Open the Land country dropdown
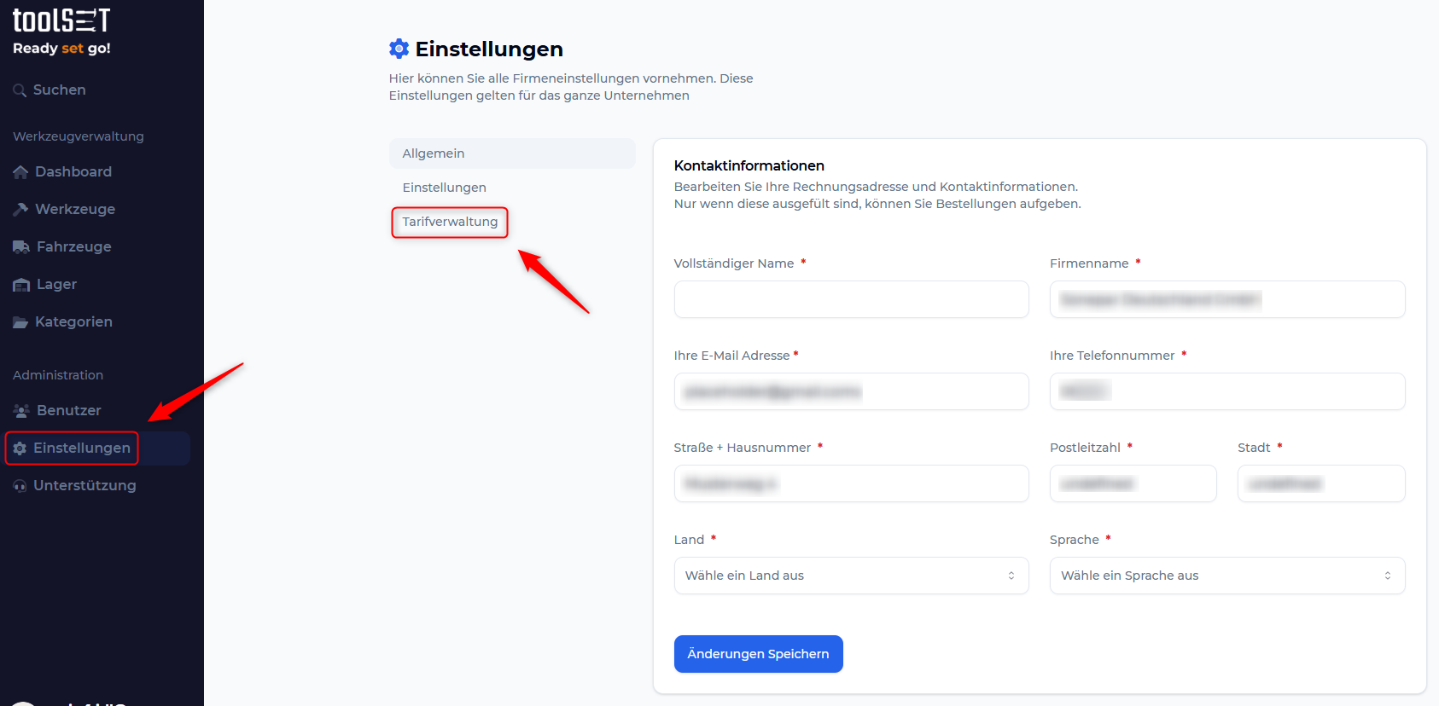 click(x=851, y=576)
